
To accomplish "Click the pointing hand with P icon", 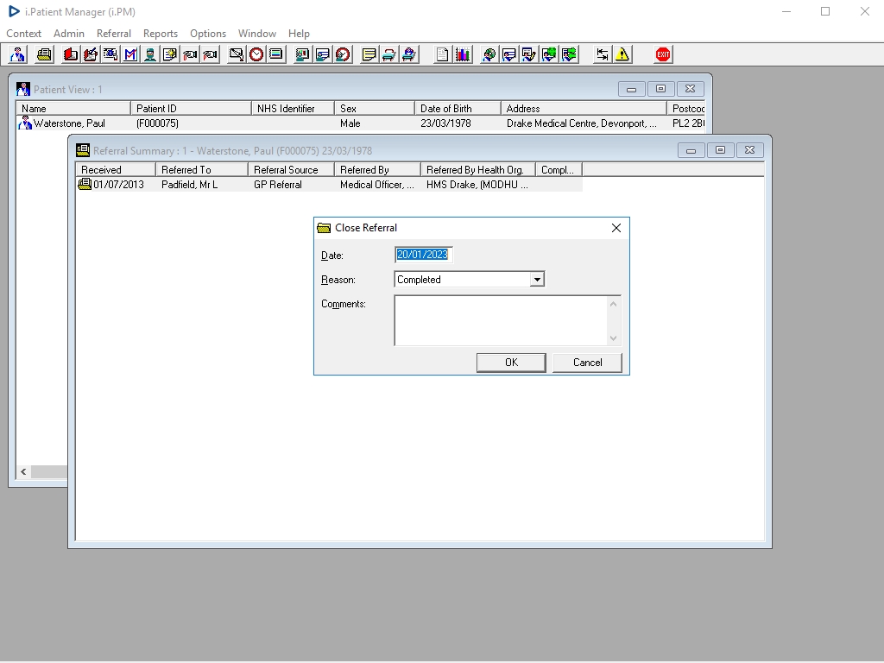I will [x=211, y=54].
